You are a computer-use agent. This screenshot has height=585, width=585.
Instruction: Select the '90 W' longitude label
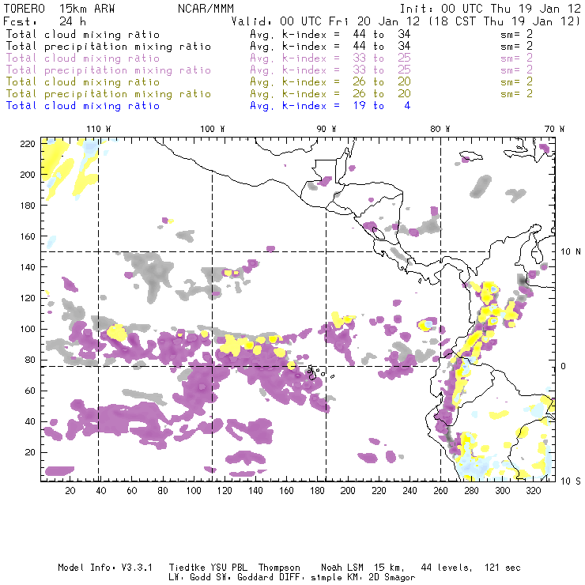326,129
